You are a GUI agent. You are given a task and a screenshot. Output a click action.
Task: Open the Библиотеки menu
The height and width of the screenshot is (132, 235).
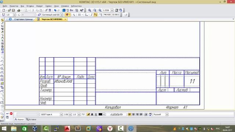point(76,6)
